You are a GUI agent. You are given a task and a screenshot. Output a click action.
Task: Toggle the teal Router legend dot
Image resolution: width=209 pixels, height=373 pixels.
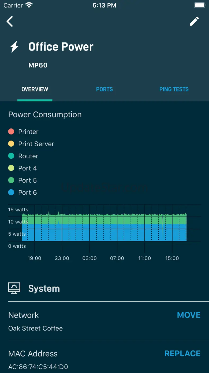click(11, 156)
